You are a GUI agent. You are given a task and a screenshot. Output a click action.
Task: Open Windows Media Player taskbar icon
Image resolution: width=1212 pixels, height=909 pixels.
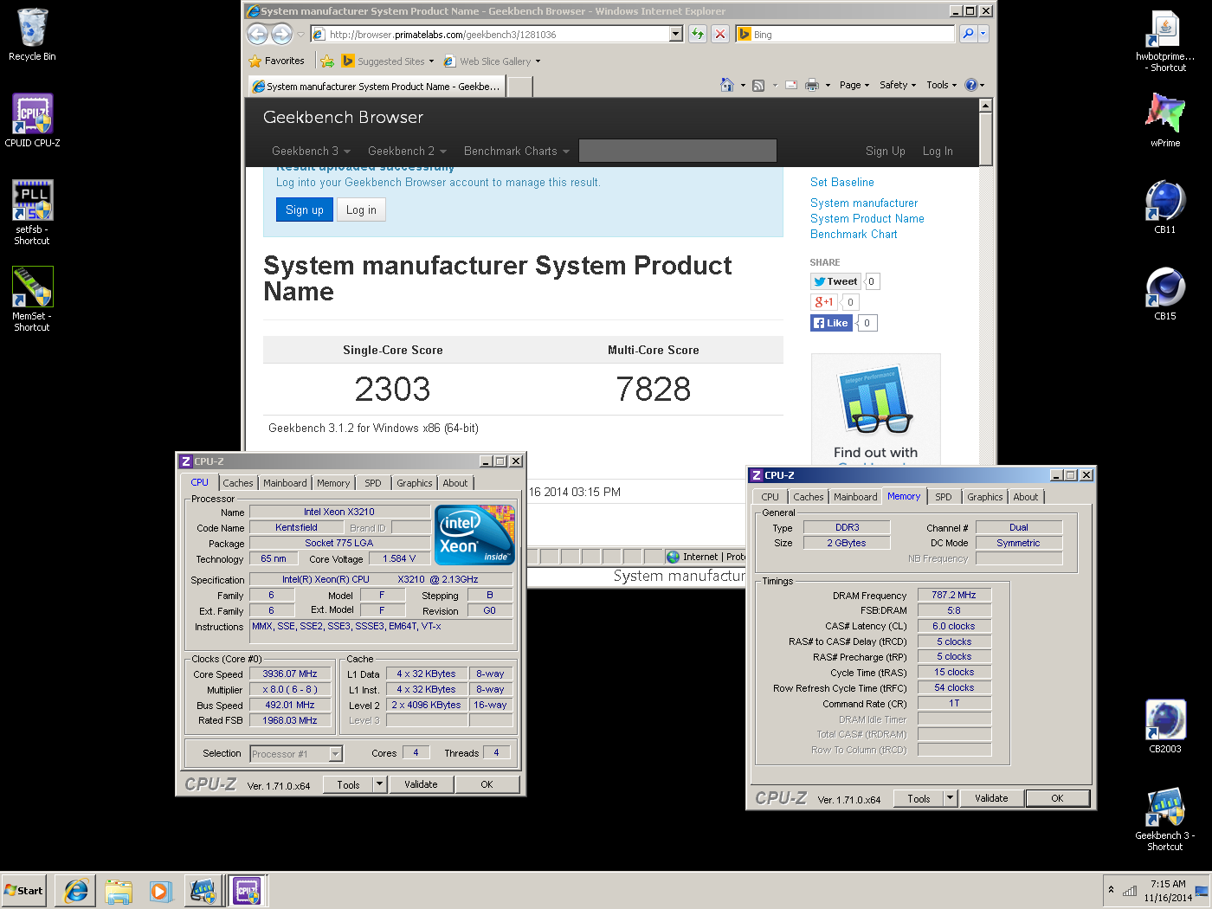[x=161, y=891]
